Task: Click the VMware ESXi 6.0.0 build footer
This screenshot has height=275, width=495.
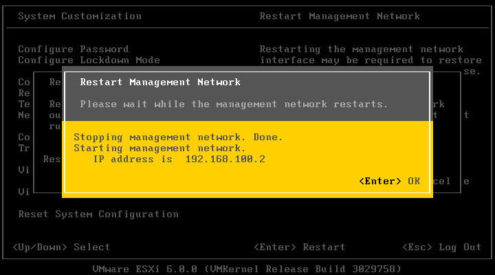Action: (247, 269)
